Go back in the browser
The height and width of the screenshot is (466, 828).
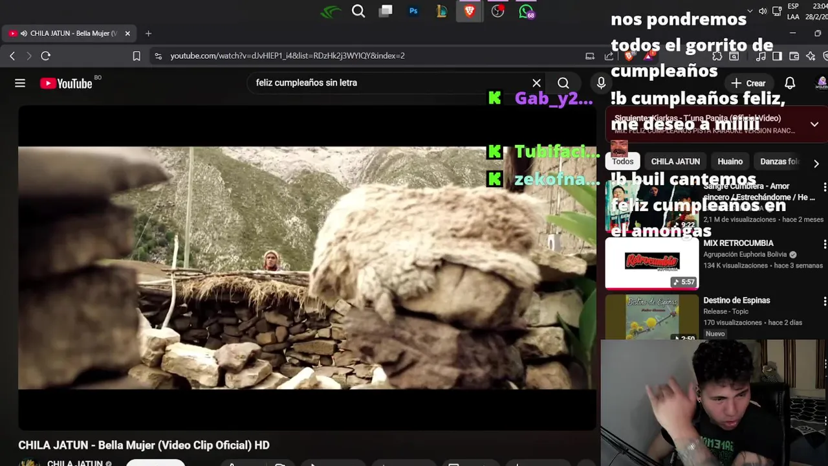[12, 56]
